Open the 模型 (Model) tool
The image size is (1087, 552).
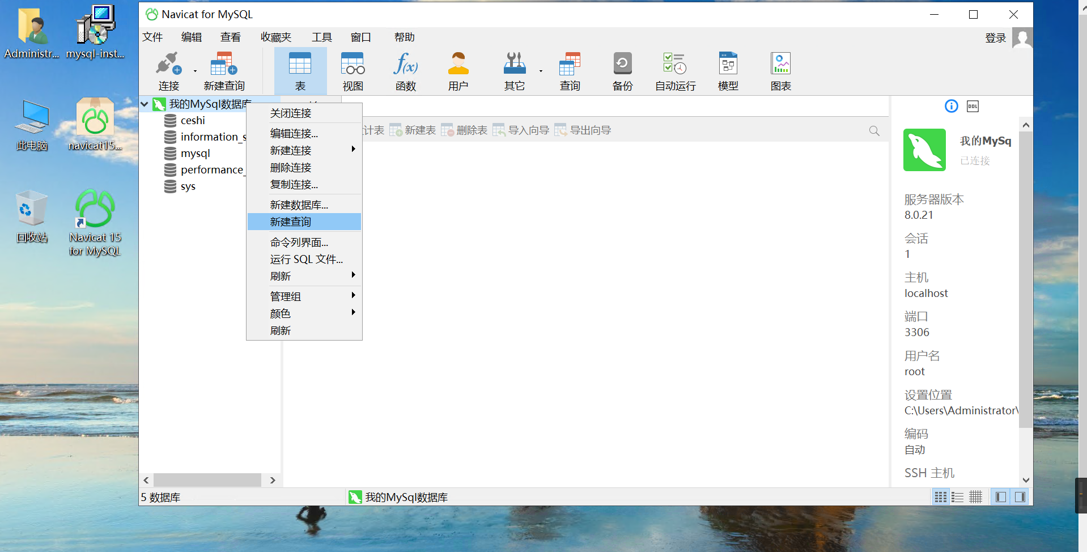pyautogui.click(x=728, y=71)
